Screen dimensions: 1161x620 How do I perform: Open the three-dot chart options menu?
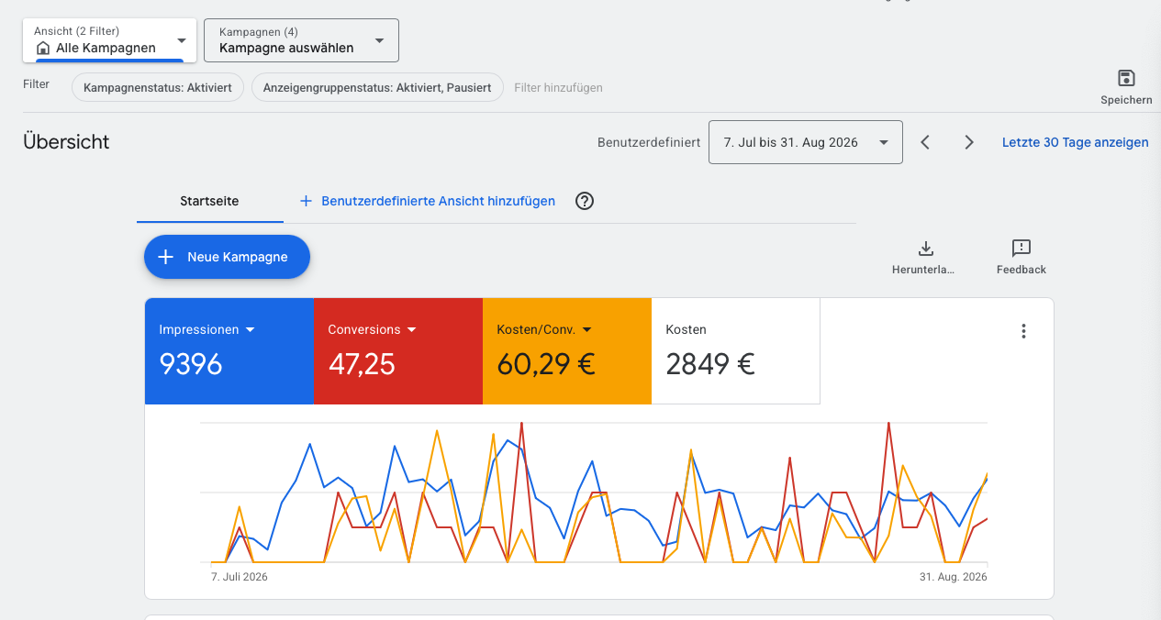pyautogui.click(x=1024, y=331)
